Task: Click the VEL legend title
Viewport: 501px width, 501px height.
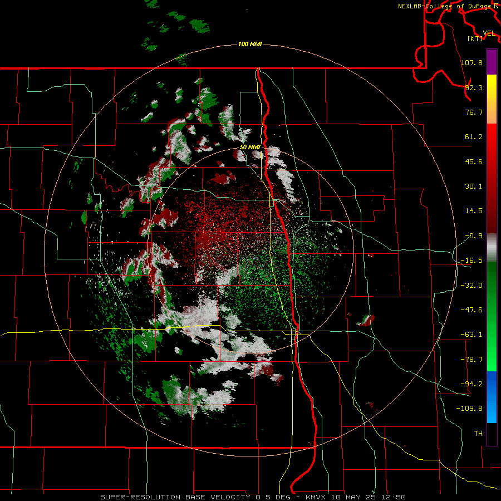Action: [489, 33]
